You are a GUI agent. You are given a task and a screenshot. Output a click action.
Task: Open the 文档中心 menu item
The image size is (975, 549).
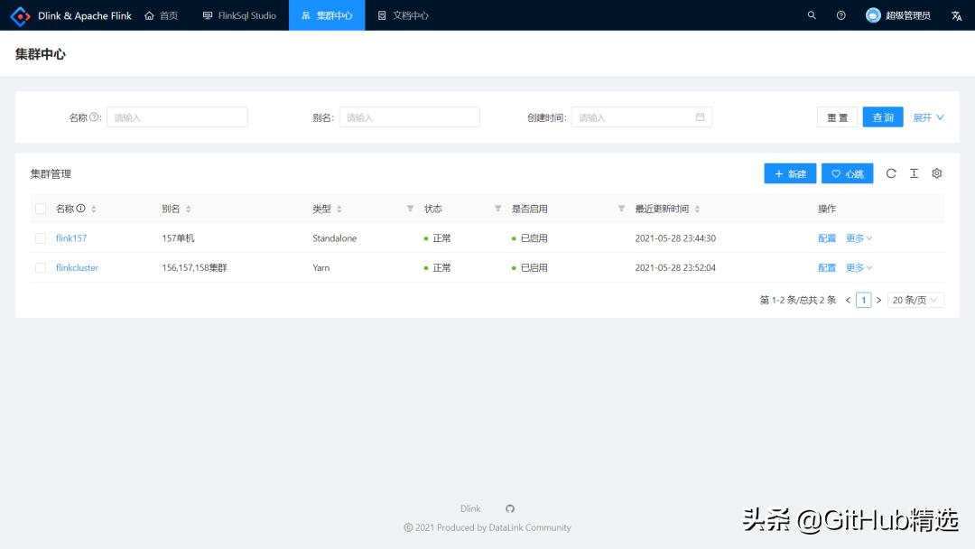(403, 15)
